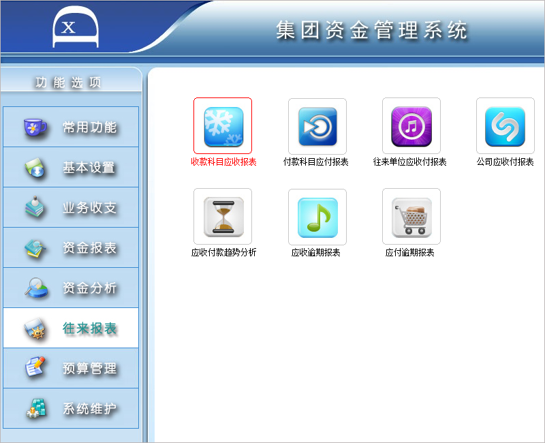Open the 应付逾期报表 shopping cart icon
The width and height of the screenshot is (545, 443).
[x=411, y=217]
